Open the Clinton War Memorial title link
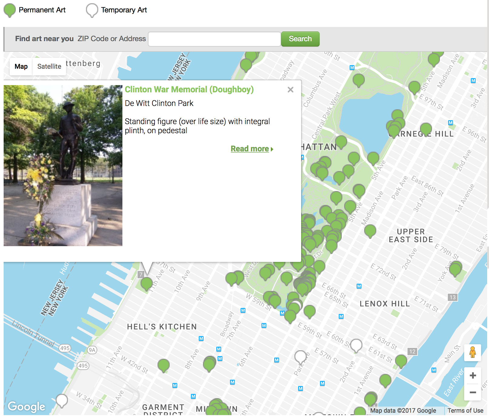This screenshot has height=416, width=489. pos(189,90)
